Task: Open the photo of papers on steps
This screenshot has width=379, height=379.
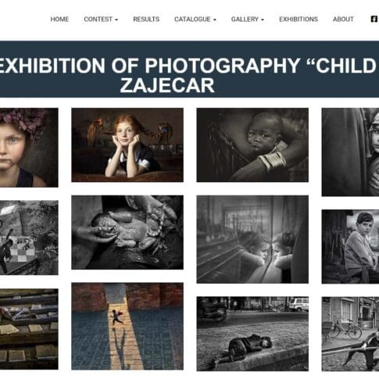Action: (x=29, y=329)
